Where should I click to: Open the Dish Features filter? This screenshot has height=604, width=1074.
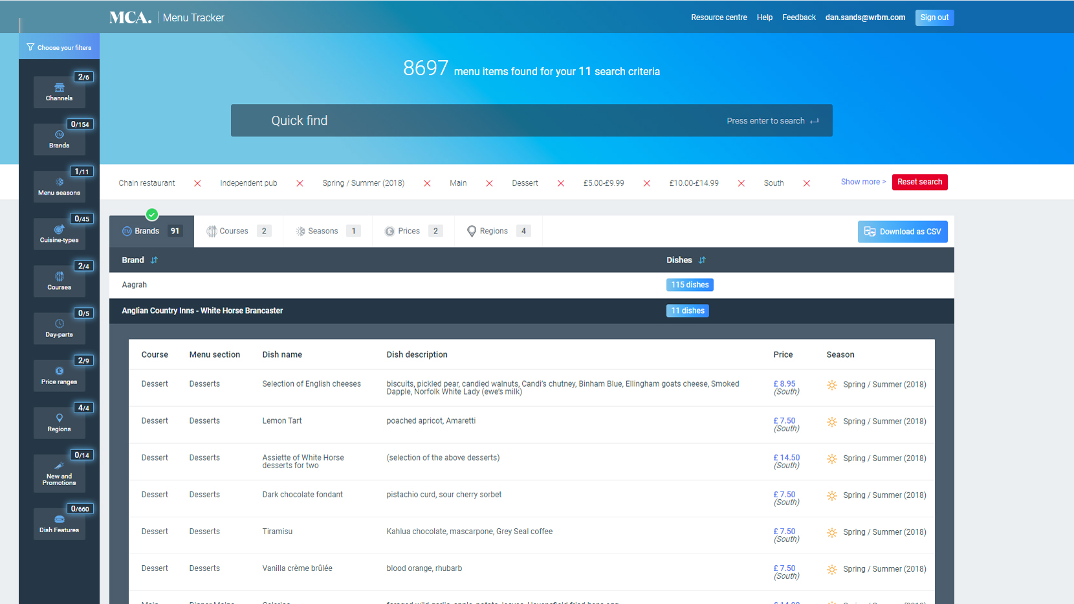pos(59,523)
